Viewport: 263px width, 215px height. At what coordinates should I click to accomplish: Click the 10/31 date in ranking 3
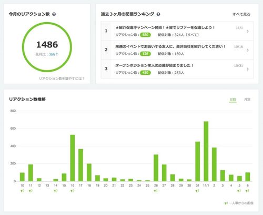pos(238,66)
